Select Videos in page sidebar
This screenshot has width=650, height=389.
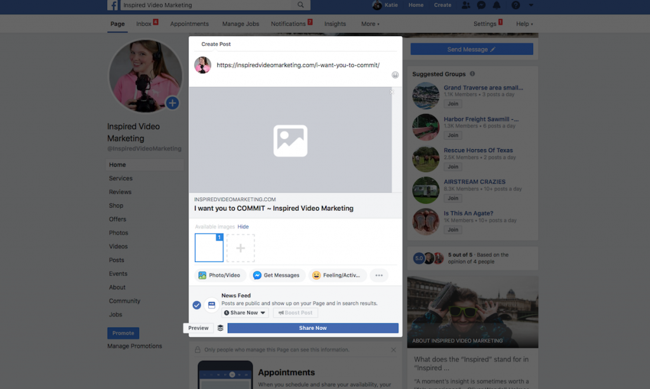click(x=118, y=246)
